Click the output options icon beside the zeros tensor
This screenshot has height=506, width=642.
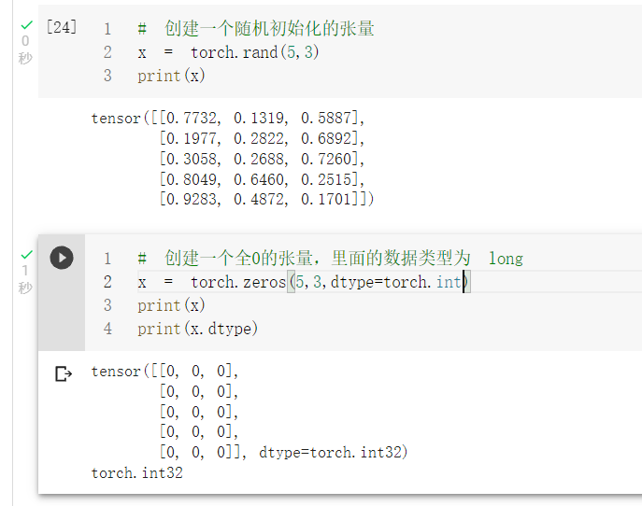point(64,374)
